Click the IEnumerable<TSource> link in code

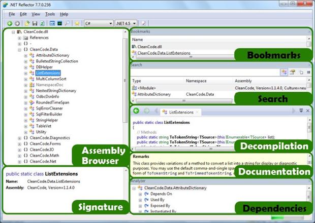[x=246, y=137]
